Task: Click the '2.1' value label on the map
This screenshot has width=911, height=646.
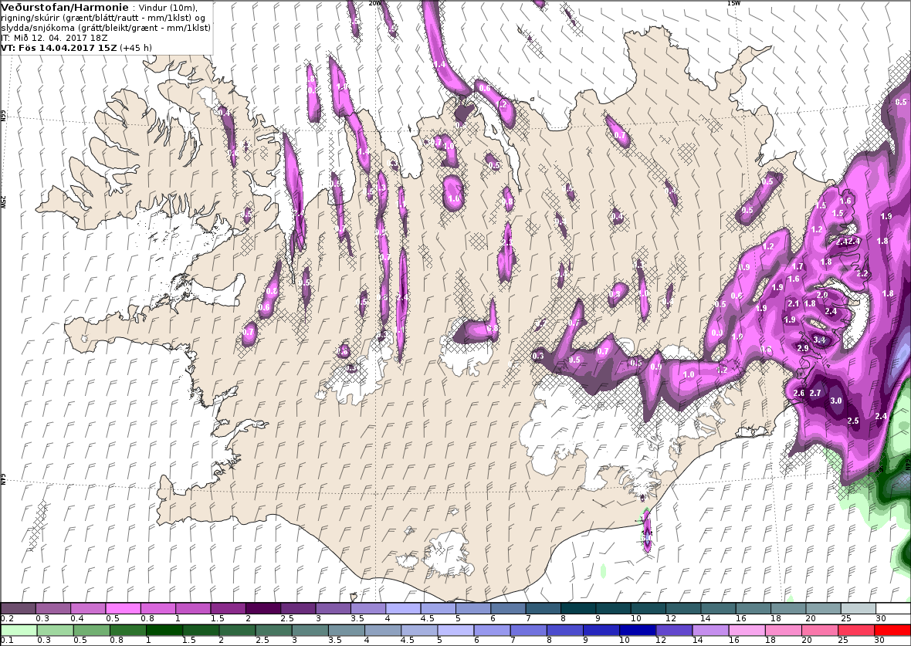Action: coord(794,303)
